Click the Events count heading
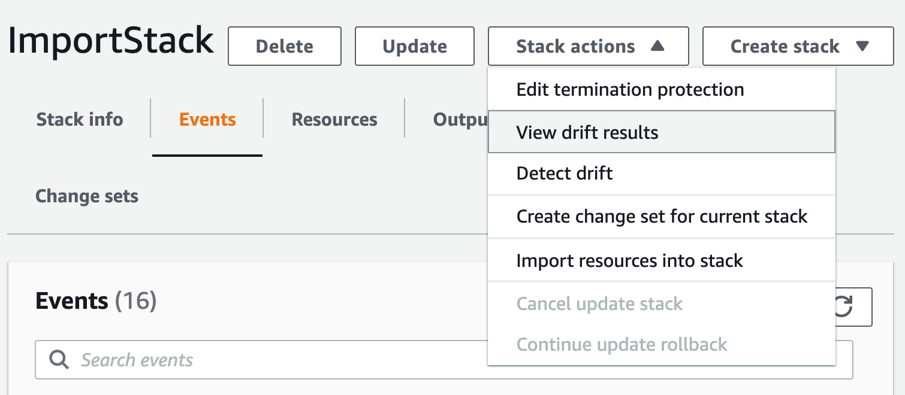905x395 pixels. (95, 300)
